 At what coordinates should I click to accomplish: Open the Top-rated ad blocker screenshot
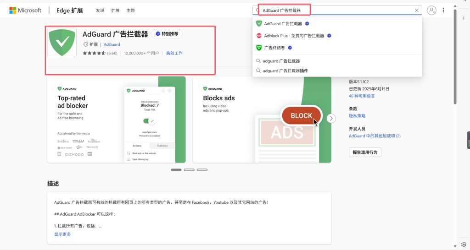[x=116, y=120]
